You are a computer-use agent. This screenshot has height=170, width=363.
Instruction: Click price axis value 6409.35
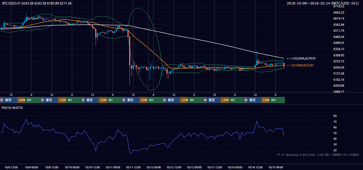tap(339, 43)
